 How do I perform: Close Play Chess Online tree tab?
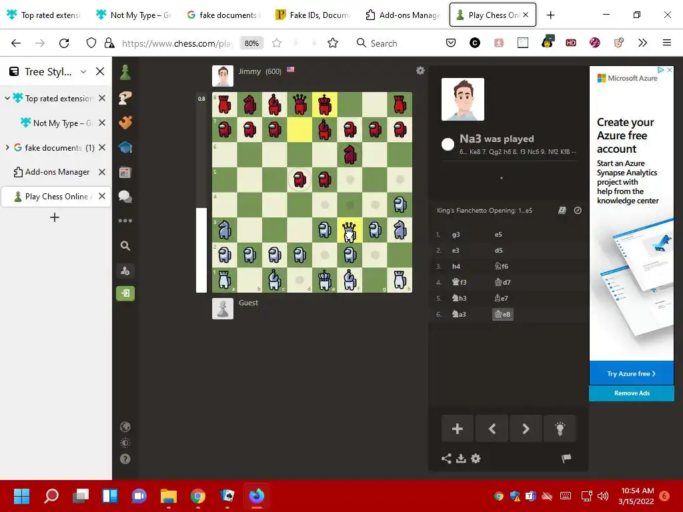click(102, 197)
